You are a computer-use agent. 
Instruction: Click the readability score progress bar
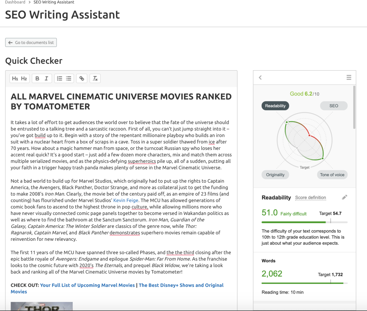[305, 222]
